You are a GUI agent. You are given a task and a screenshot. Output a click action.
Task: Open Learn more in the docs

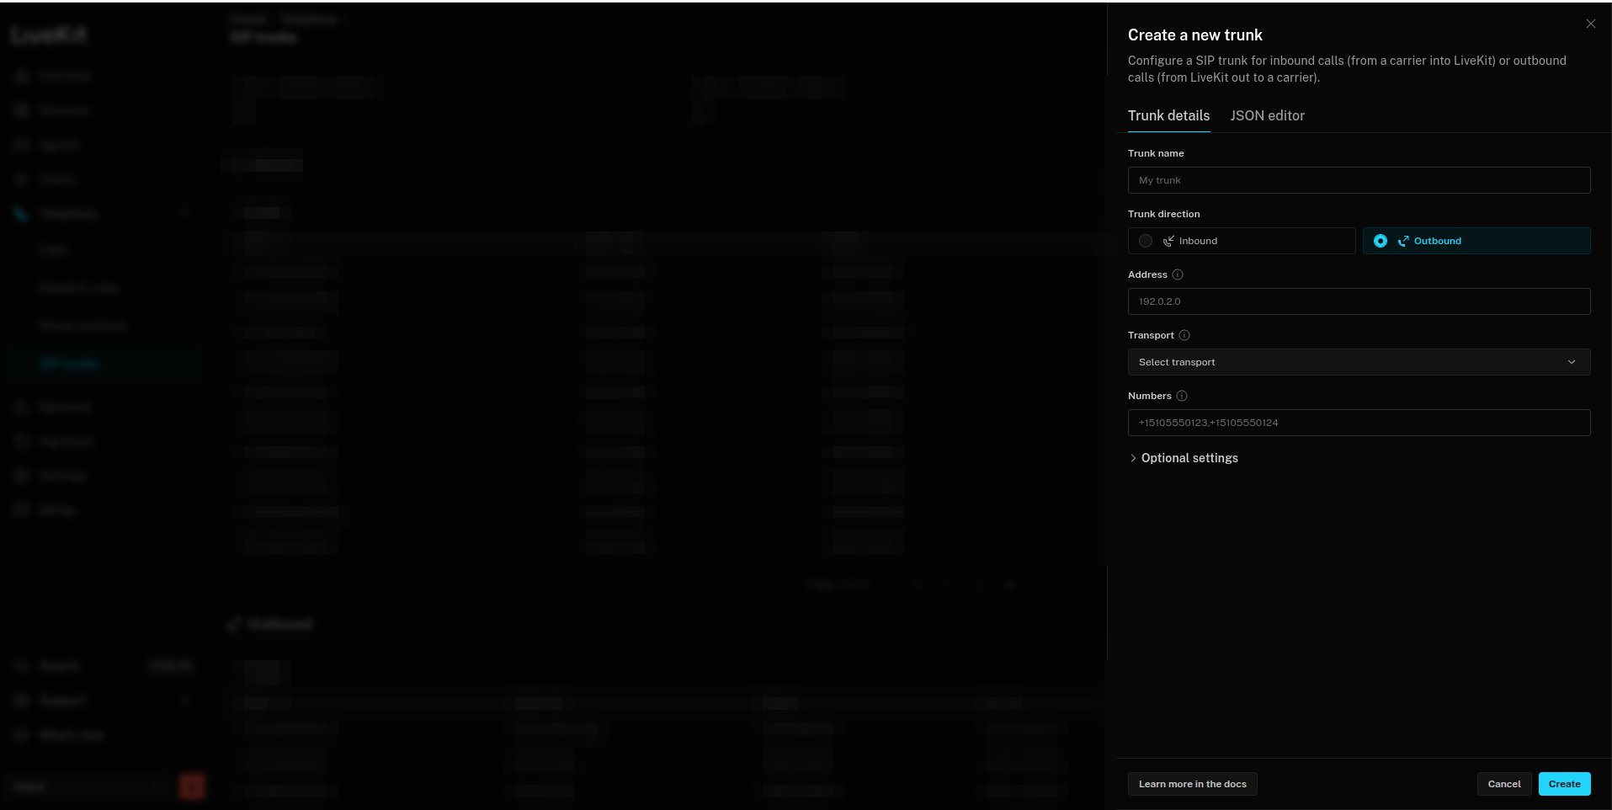(1192, 784)
